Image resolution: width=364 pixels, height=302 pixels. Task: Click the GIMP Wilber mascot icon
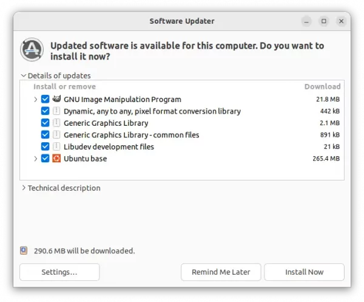[56, 99]
